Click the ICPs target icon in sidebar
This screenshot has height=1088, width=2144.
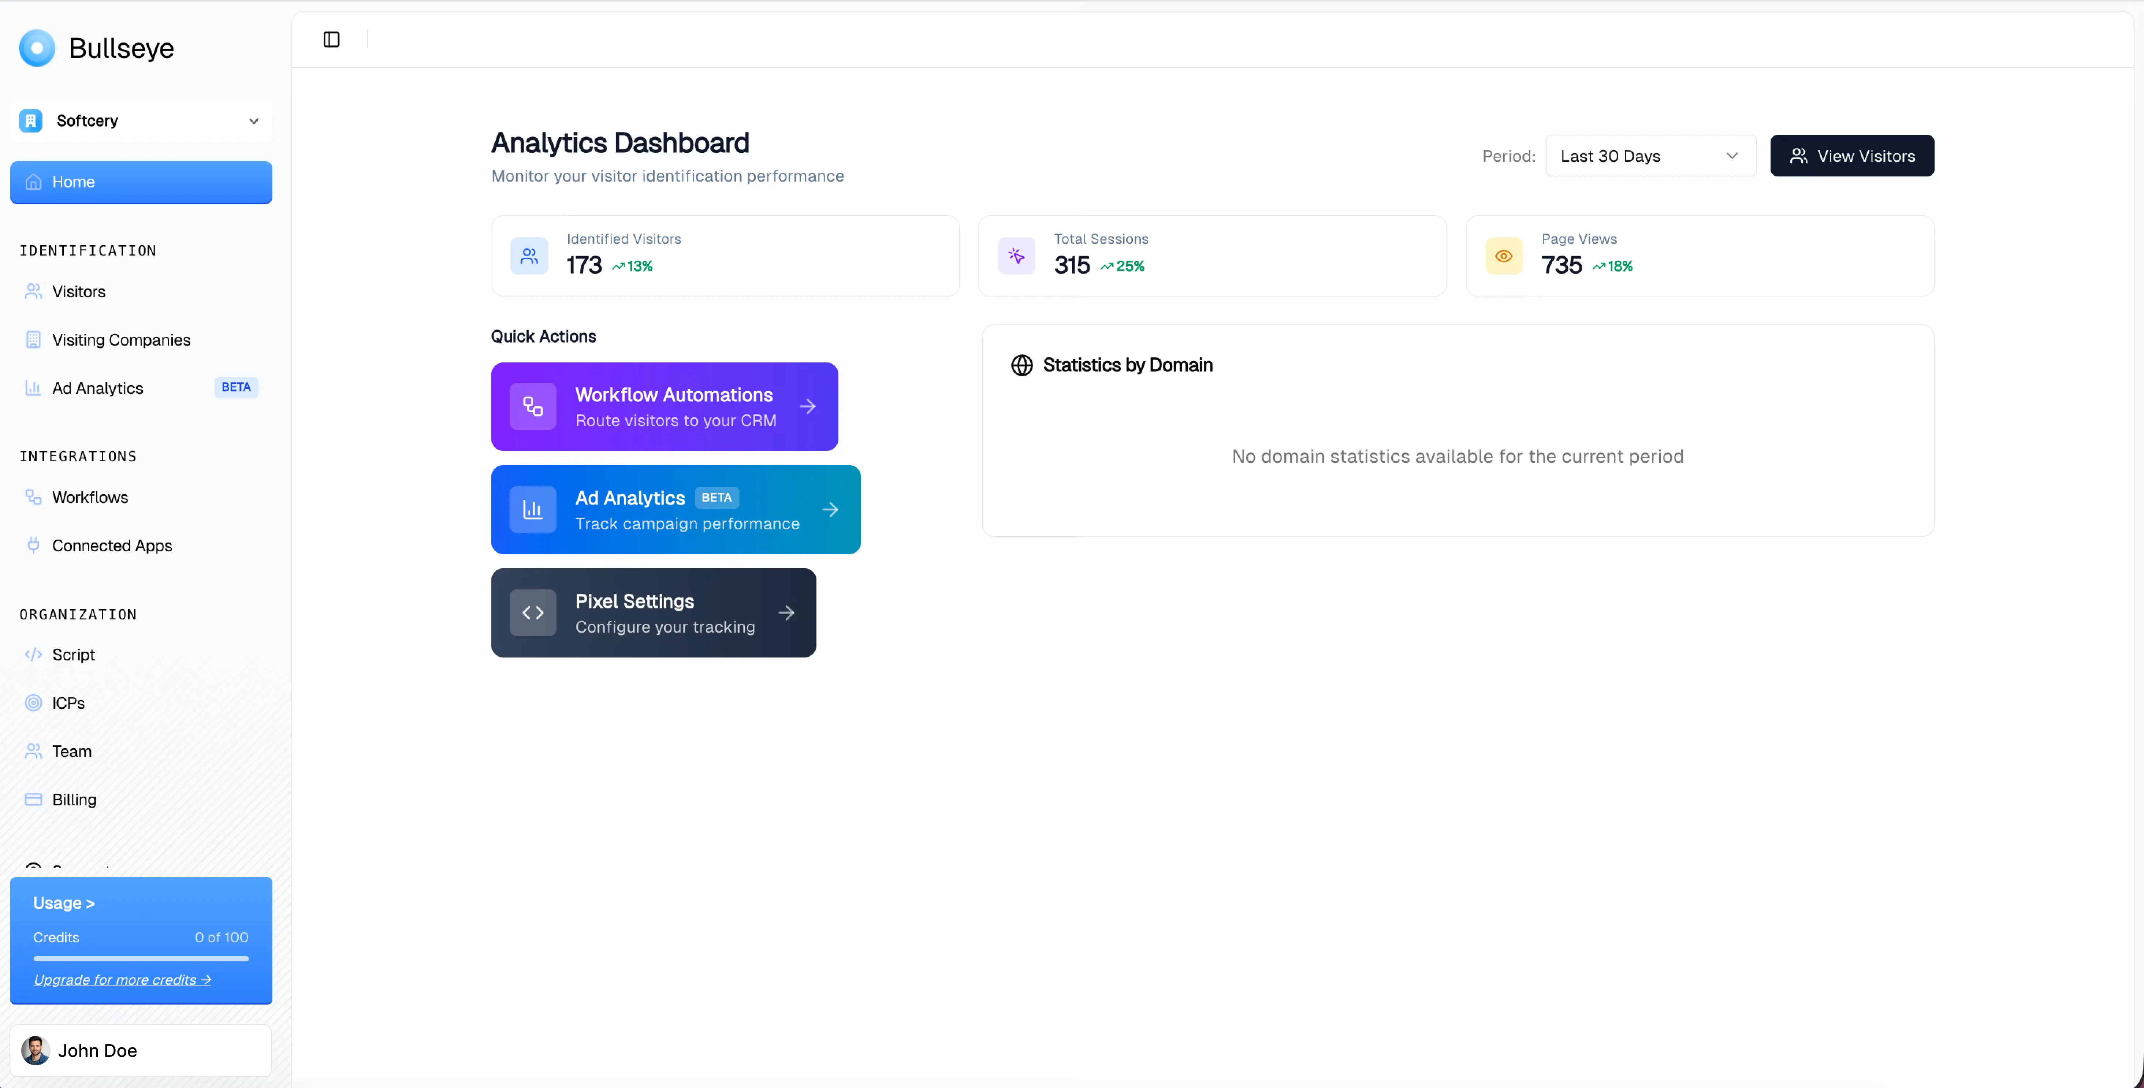33,703
